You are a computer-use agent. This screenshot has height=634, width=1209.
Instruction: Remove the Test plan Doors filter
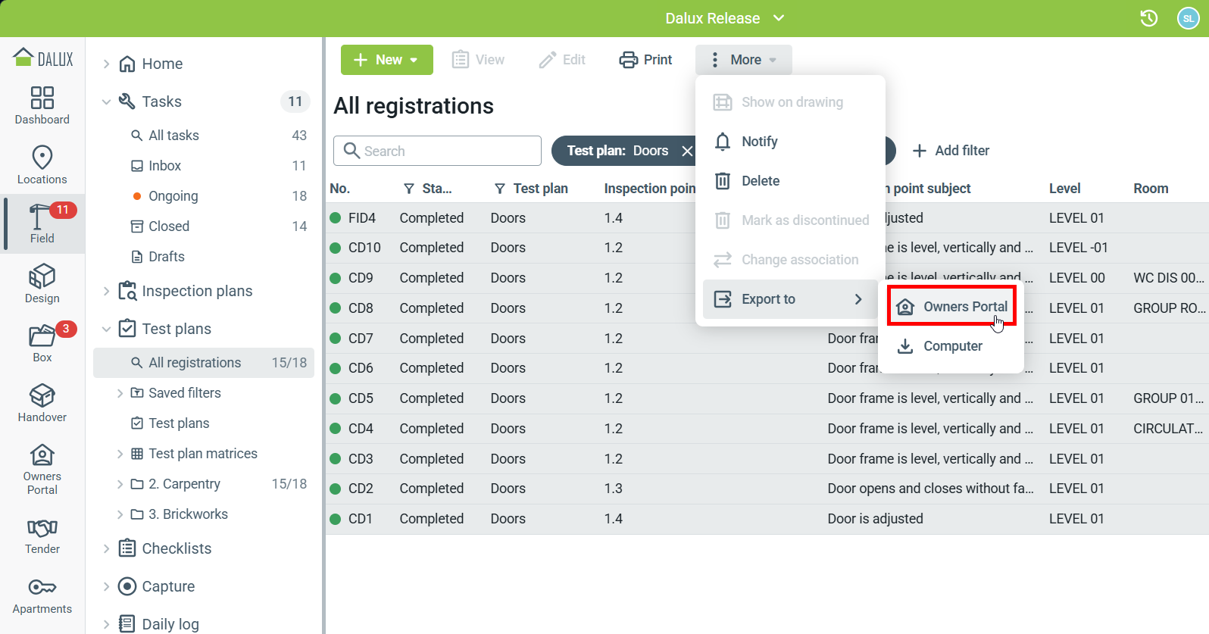[687, 151]
